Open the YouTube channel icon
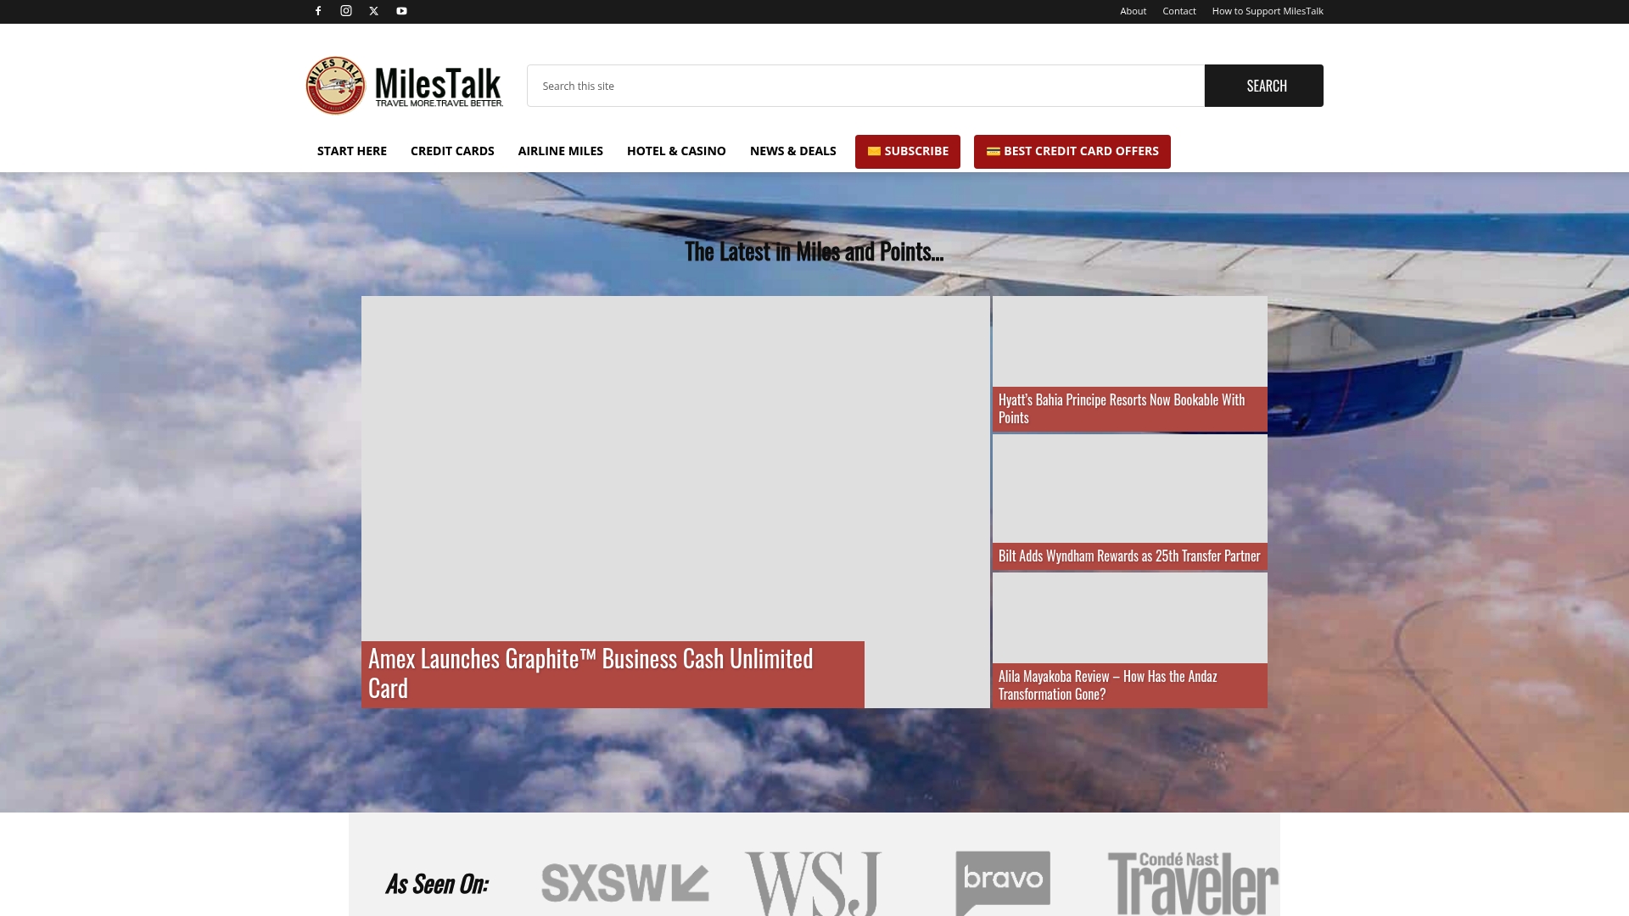Viewport: 1629px width, 916px height. [401, 11]
